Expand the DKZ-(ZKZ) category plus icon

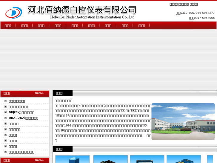click(5, 118)
